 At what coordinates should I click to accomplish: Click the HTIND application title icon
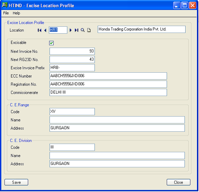pyautogui.click(x=5, y=5)
